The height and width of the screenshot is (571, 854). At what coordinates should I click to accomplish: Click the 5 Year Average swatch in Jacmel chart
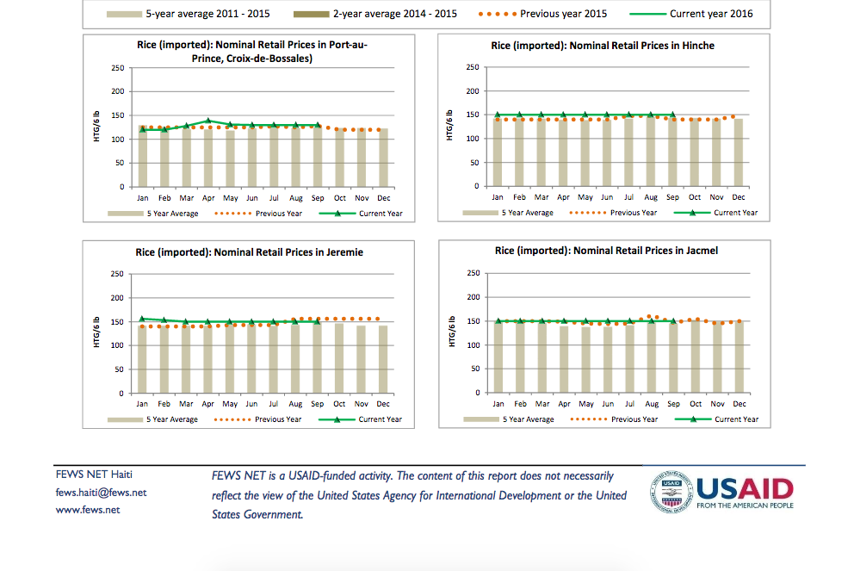tap(480, 419)
